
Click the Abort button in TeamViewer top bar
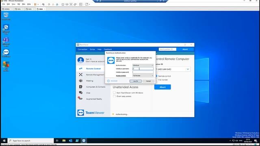[x=185, y=49]
